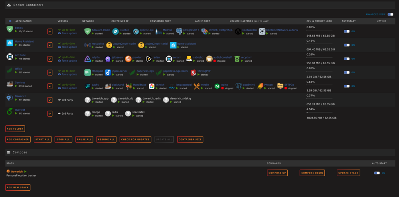Open the Gluetun container icon
The width and height of the screenshot is (399, 197).
click(x=115, y=31)
